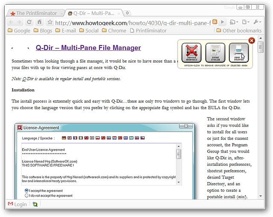Viewport: 273px width, 217px height.
Task: Click the EULA text box scrollbar down arrow
Action: tap(179, 182)
